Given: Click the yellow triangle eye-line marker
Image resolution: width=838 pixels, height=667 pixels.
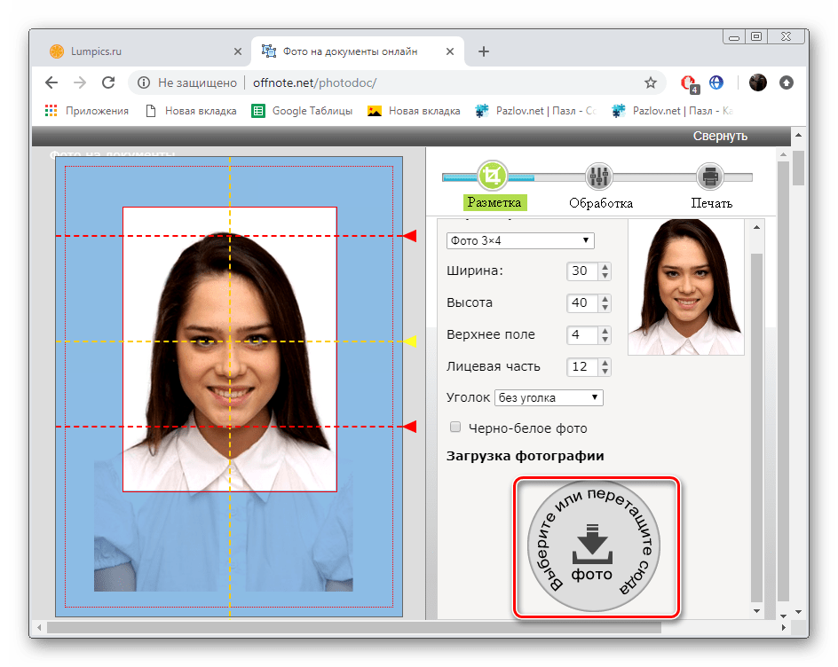Looking at the screenshot, I should point(409,341).
